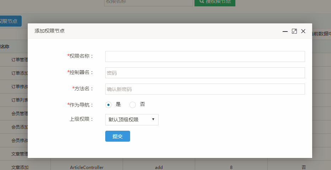Minimize the 添加权限节点 dialog

pos(285,31)
